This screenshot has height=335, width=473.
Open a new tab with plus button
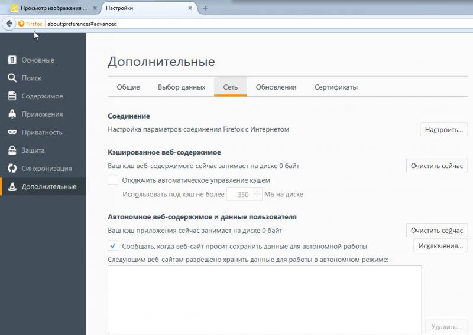(205, 8)
